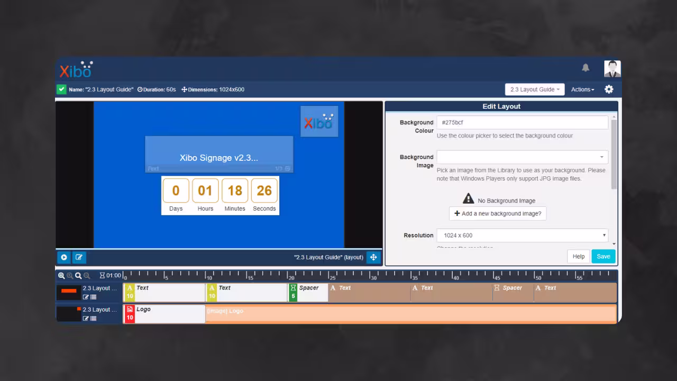The height and width of the screenshot is (381, 677).
Task: Click the hourglass 01:00 duration indicator
Action: pyautogui.click(x=110, y=276)
